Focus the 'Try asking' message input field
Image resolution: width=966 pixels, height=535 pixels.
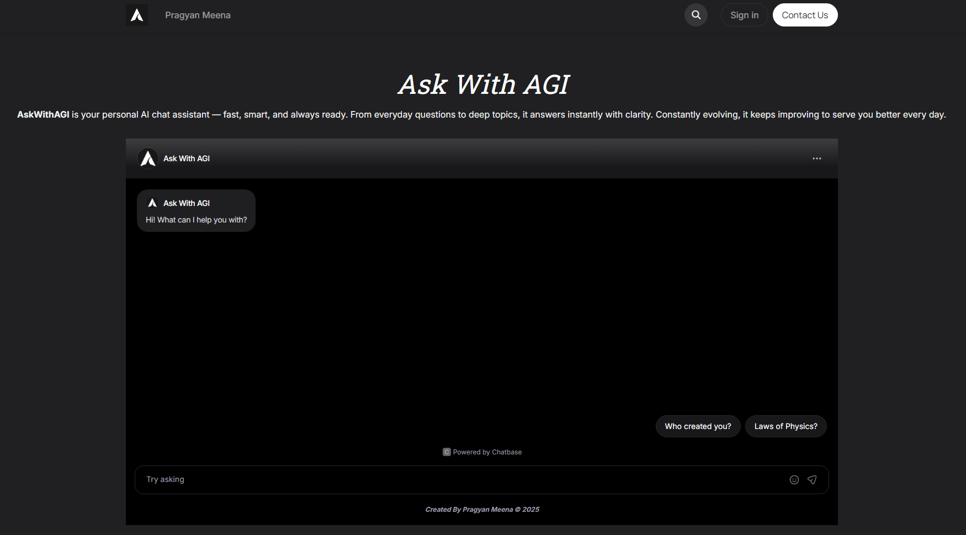(x=458, y=480)
